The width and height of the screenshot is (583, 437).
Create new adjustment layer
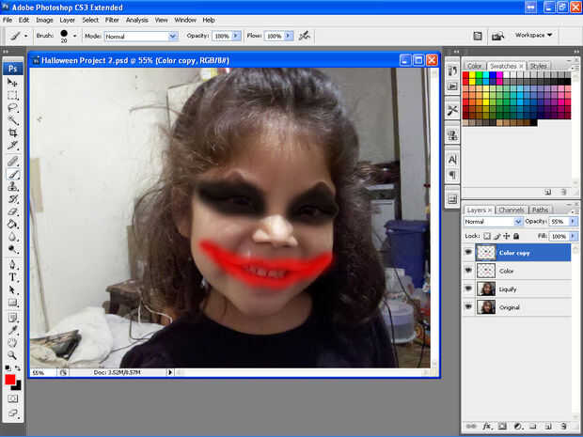coord(517,426)
